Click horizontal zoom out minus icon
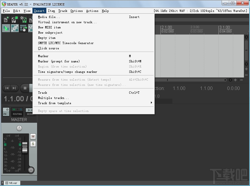 click(242, 80)
